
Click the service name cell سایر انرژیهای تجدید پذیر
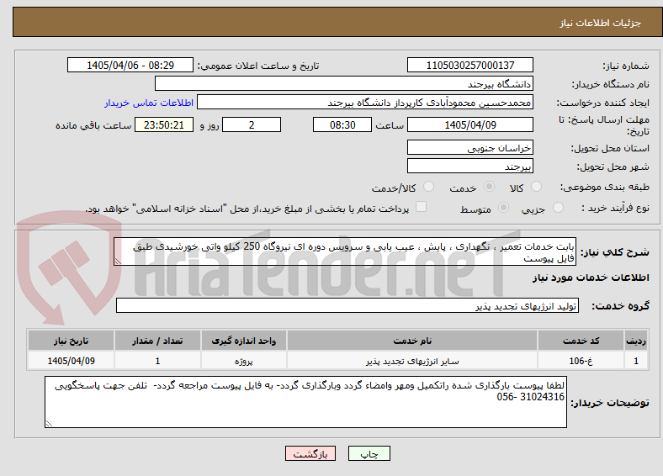[412, 361]
